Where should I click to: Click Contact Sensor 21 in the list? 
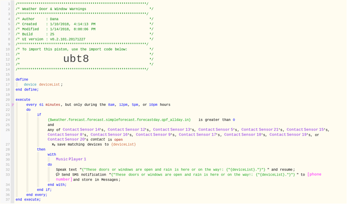coord(264,130)
